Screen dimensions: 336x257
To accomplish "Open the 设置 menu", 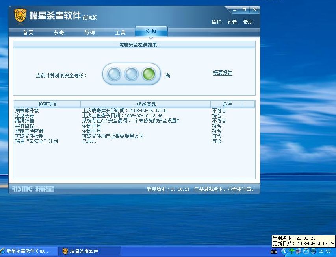I will click(232, 22).
